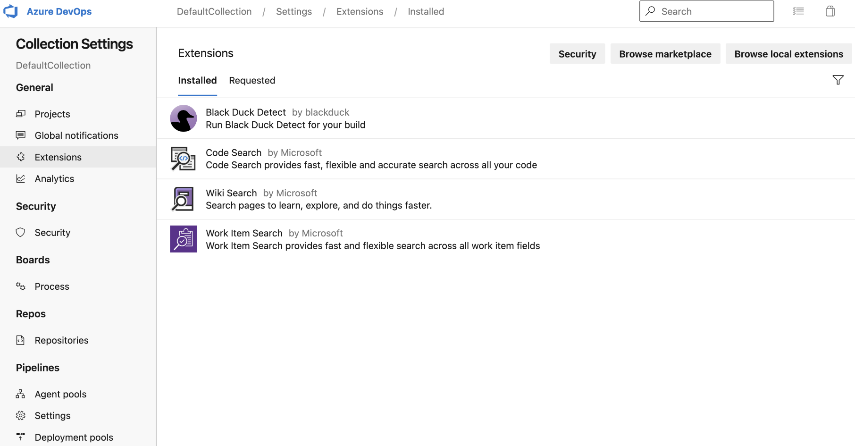The image size is (855, 446).
Task: Click the Browse marketplace button
Action: 665,54
